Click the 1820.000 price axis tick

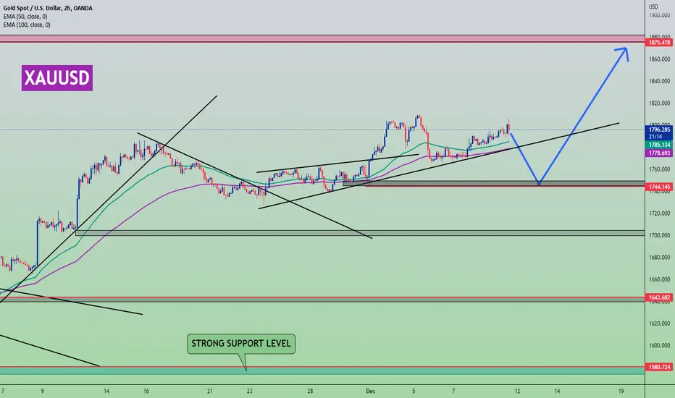pos(660,103)
